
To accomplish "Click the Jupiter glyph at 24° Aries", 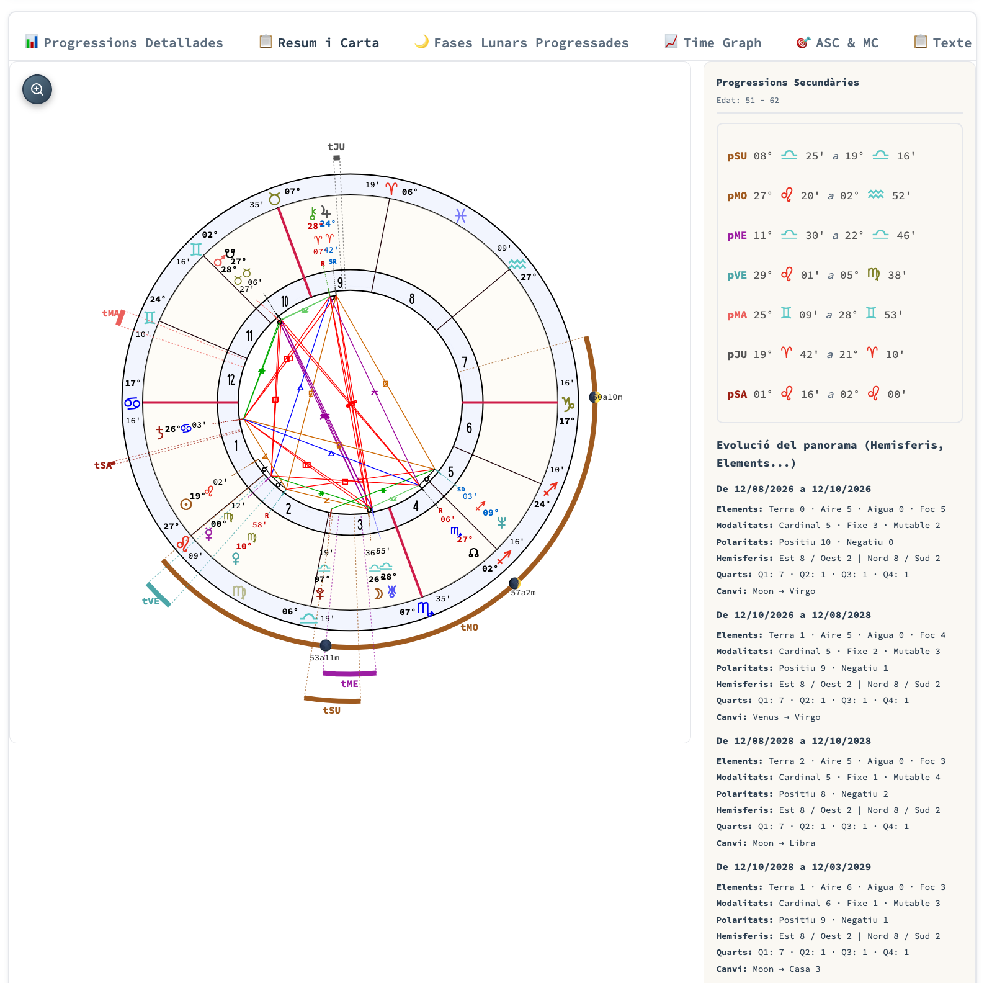I will pos(326,212).
